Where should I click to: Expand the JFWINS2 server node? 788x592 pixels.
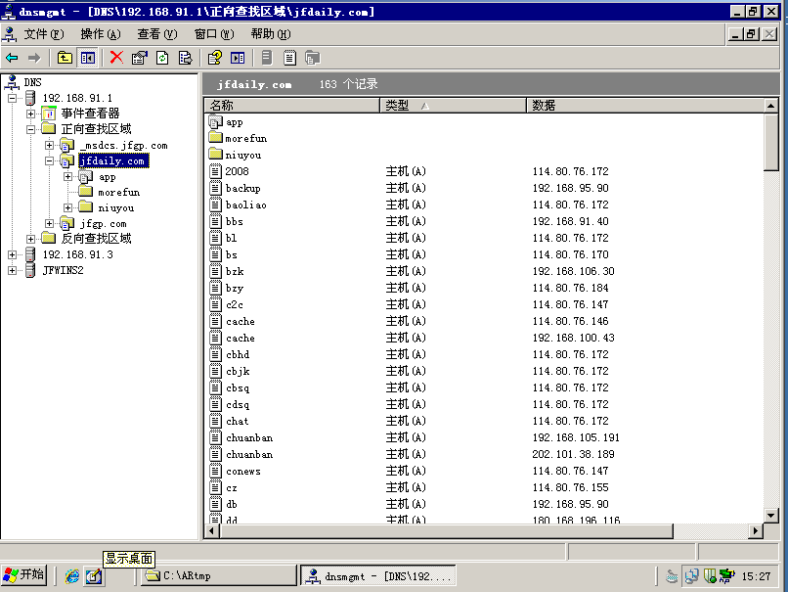(x=12, y=271)
